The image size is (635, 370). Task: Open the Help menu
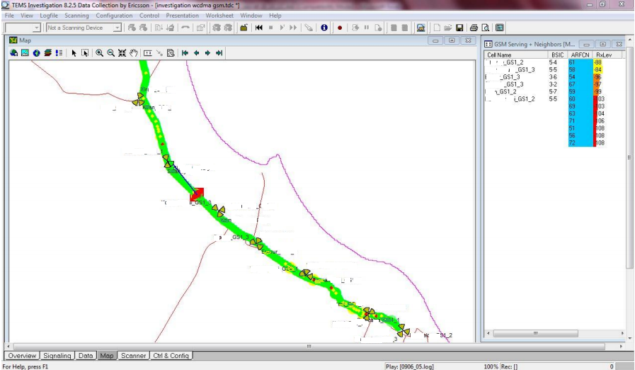275,16
